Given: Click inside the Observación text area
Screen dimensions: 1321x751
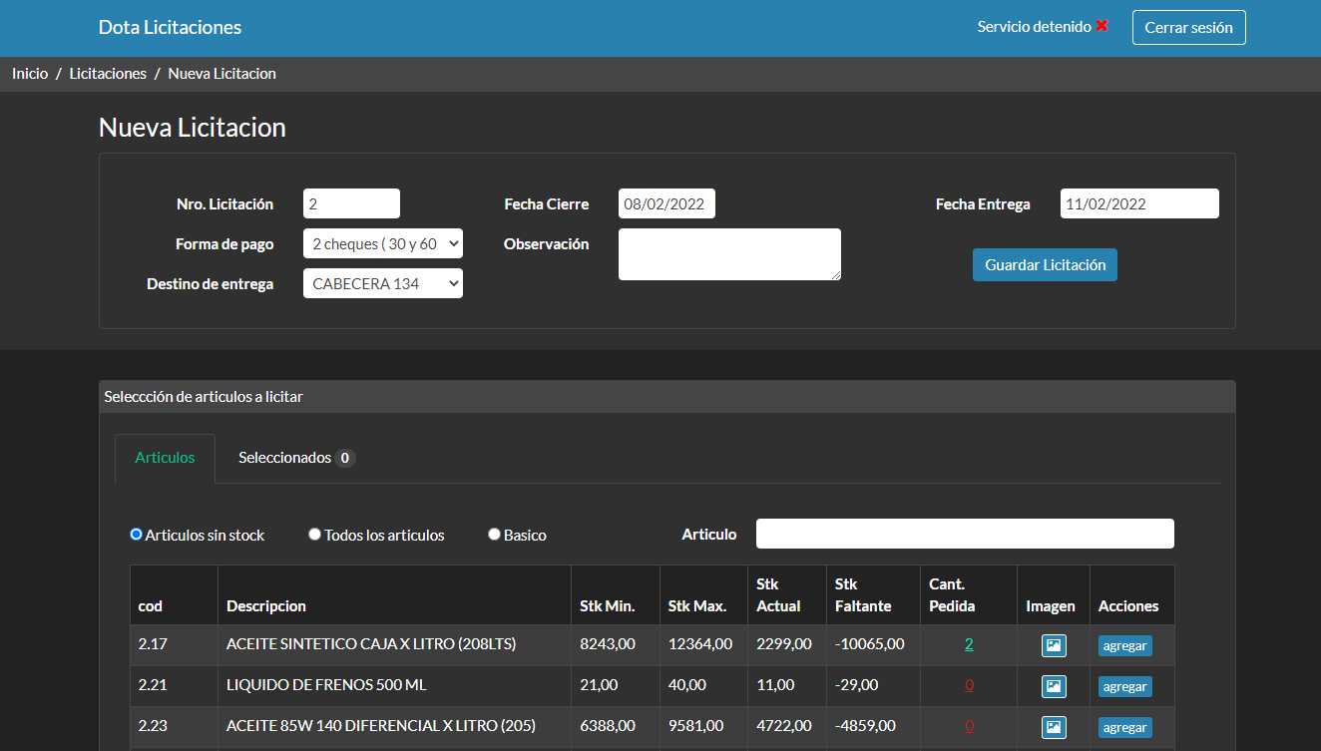Looking at the screenshot, I should tap(728, 254).
